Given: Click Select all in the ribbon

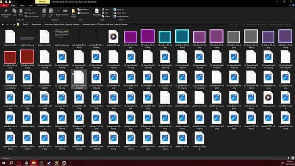Looking at the screenshot, I should (x=118, y=9).
